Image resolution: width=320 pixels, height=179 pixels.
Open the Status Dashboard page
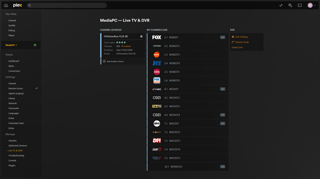(14, 61)
